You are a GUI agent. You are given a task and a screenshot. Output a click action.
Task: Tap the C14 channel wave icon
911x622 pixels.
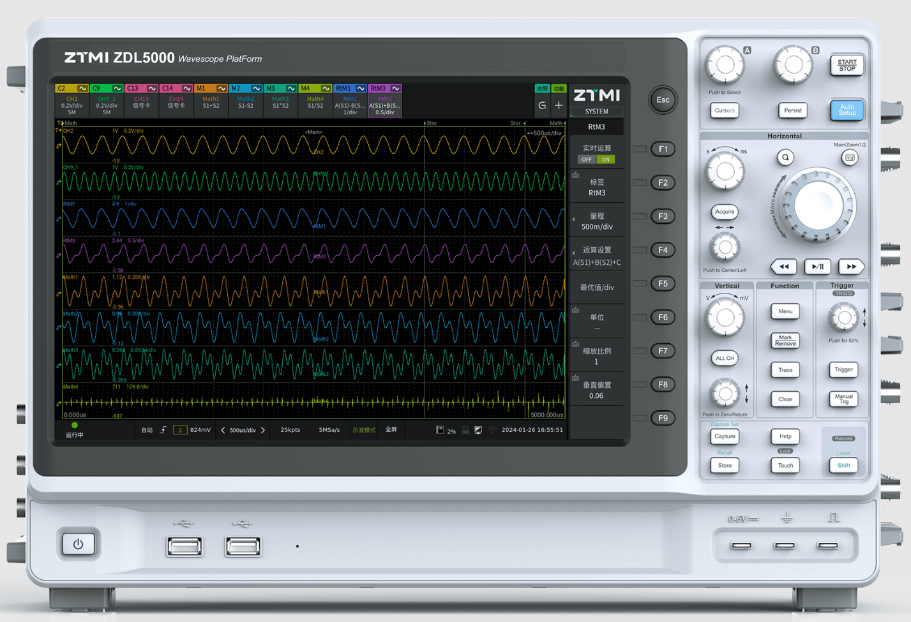(x=186, y=88)
